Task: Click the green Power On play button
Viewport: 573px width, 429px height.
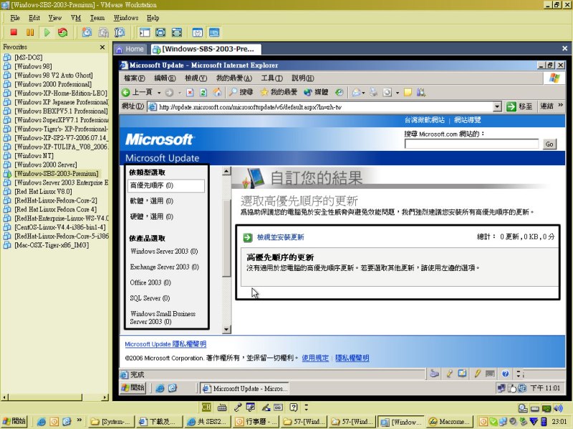Action: pyautogui.click(x=47, y=32)
